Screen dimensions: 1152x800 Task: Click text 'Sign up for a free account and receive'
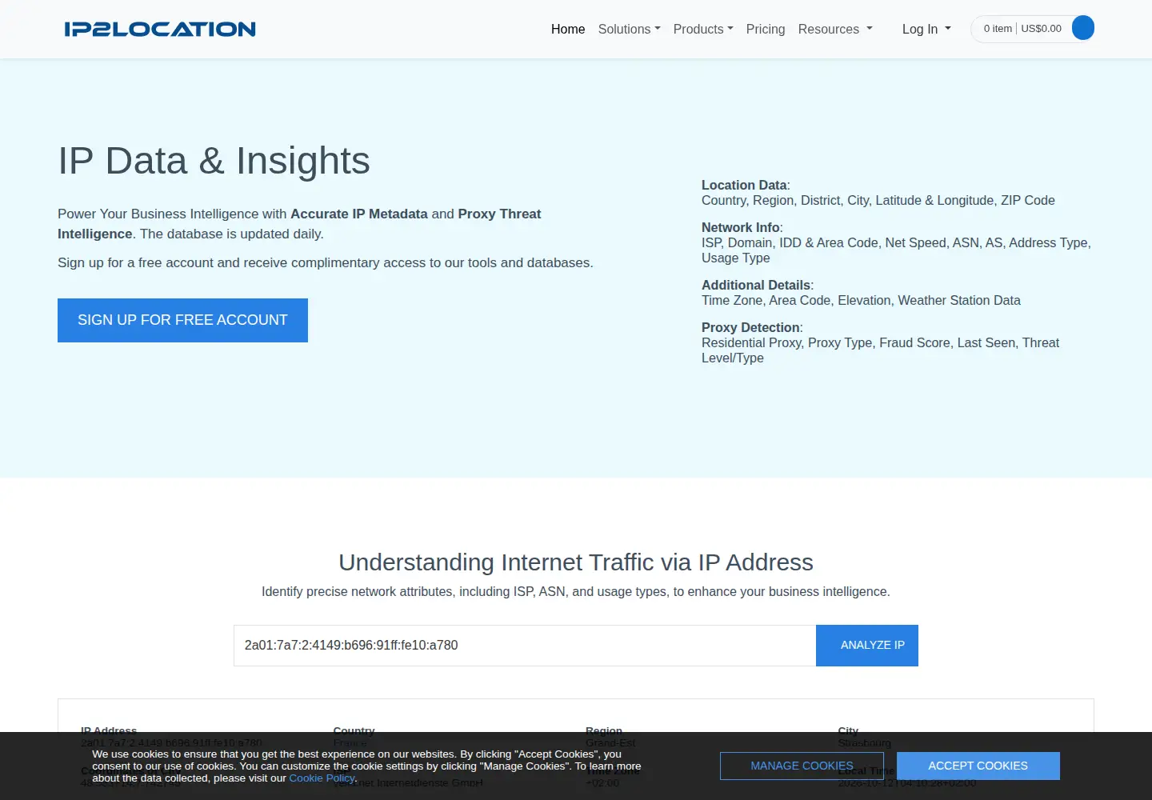point(326,262)
